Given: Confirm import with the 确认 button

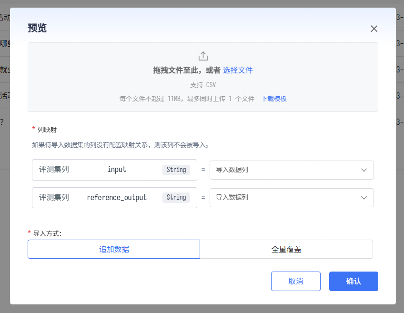Looking at the screenshot, I should coord(353,281).
